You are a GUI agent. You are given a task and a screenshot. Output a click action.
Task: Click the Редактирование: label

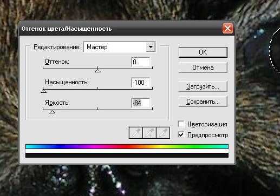pyautogui.click(x=57, y=47)
